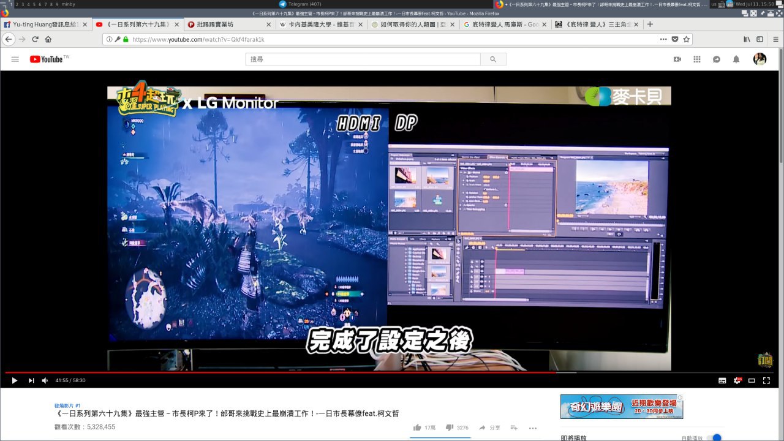Click the YouTube search input field
This screenshot has width=784, height=441.
pos(363,59)
